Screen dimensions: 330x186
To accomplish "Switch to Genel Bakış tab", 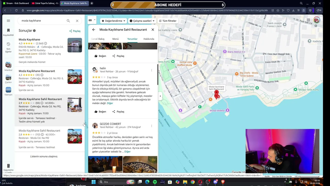I will point(98,39).
